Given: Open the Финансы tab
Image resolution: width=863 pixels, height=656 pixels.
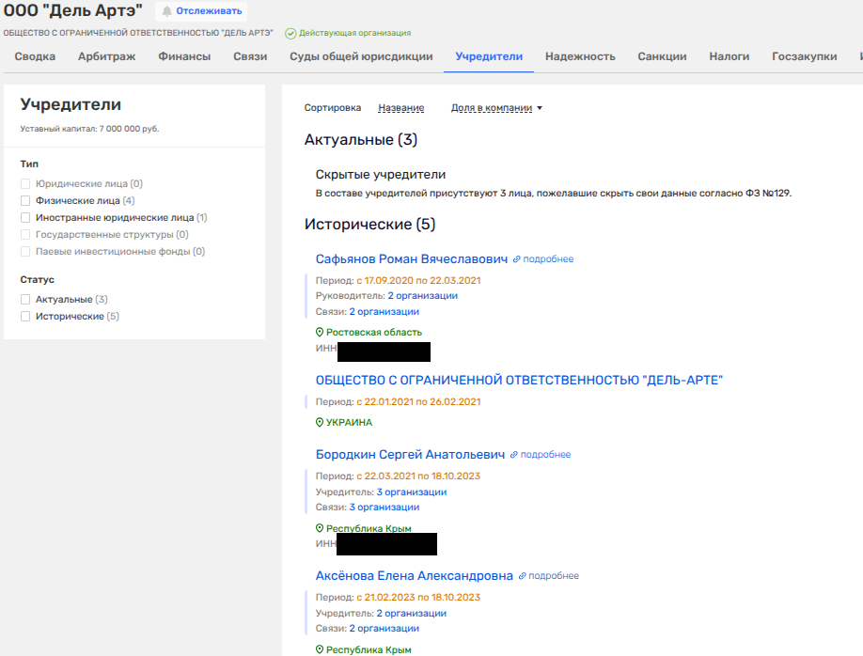Looking at the screenshot, I should pos(184,56).
